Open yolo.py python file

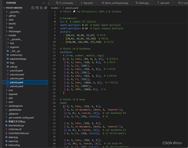click(x=13, y=67)
